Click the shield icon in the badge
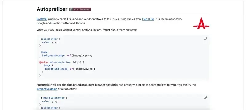 point(71,9)
